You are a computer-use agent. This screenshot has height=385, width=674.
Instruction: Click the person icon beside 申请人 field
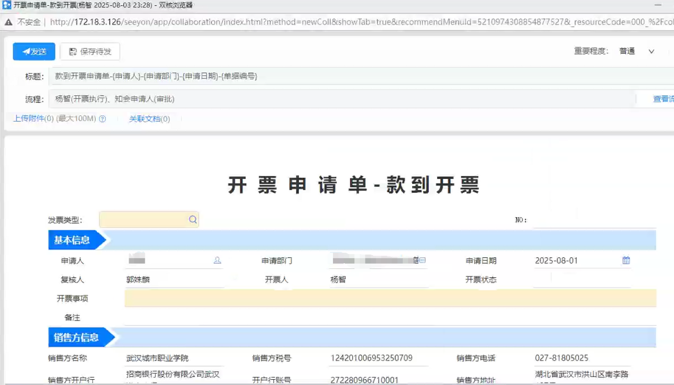[217, 260]
